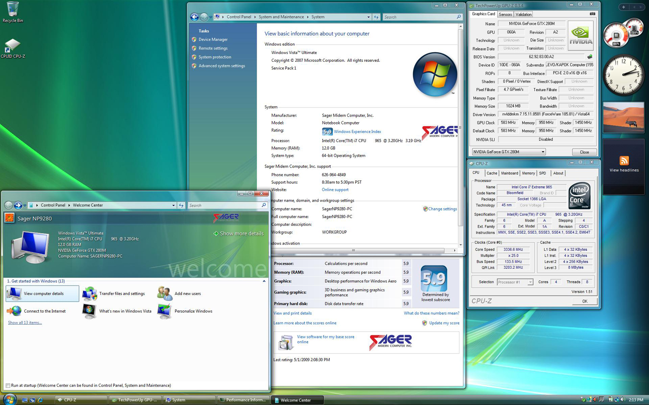Open System protection task link
This screenshot has width=649, height=405.
(215, 57)
